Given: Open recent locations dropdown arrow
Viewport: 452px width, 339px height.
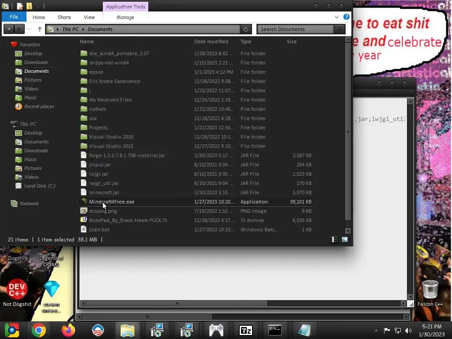Looking at the screenshot, I should pyautogui.click(x=29, y=29).
